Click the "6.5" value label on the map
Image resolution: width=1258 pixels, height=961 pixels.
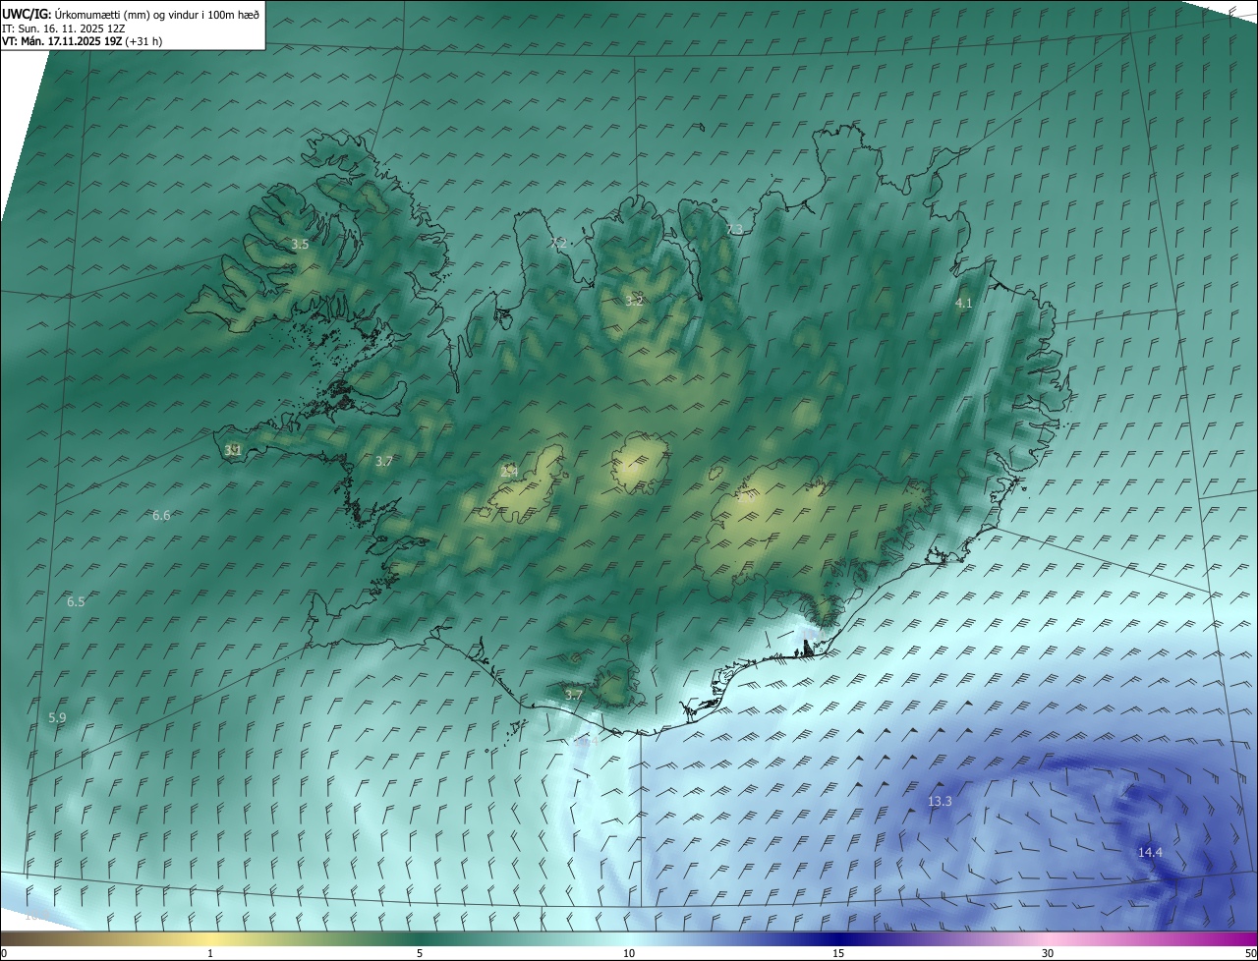point(76,601)
